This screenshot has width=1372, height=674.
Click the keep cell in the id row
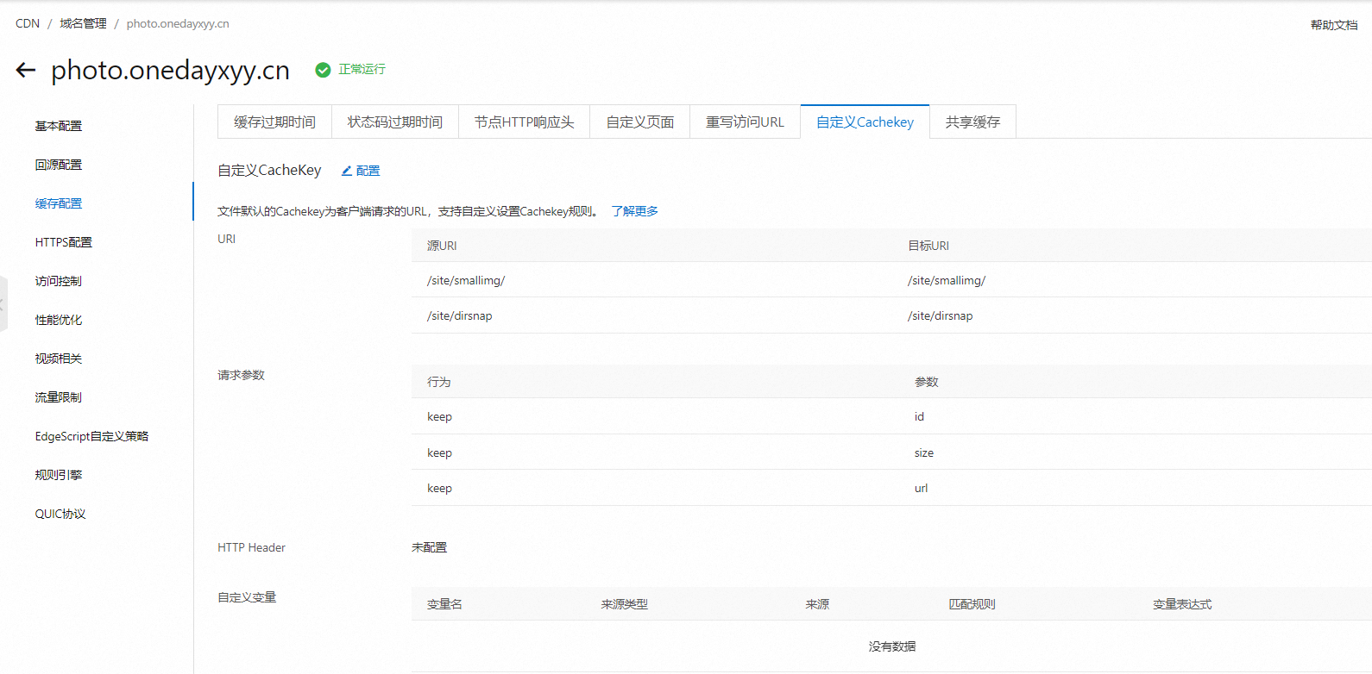[439, 416]
